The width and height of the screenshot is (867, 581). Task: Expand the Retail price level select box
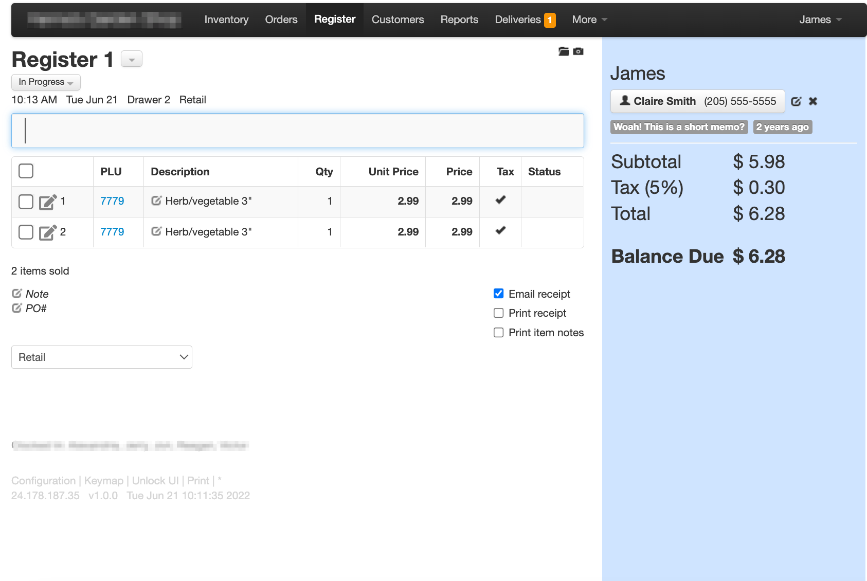102,357
